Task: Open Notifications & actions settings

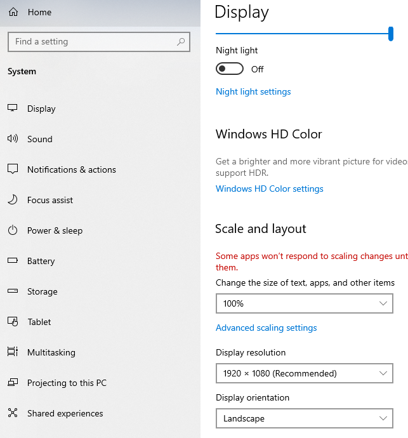Action: [x=72, y=169]
